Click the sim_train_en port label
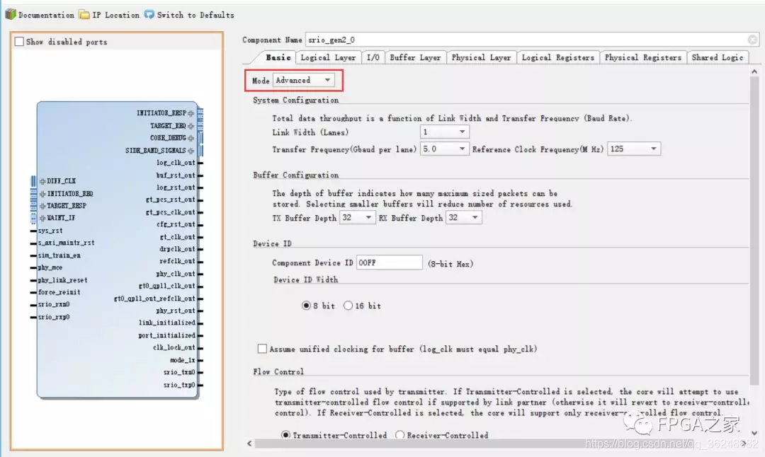Screen dimensions: 765x457 click(59, 255)
